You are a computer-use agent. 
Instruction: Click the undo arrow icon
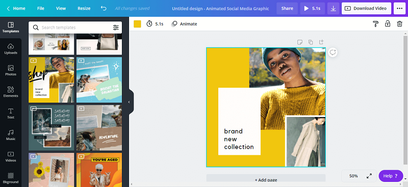click(x=104, y=8)
